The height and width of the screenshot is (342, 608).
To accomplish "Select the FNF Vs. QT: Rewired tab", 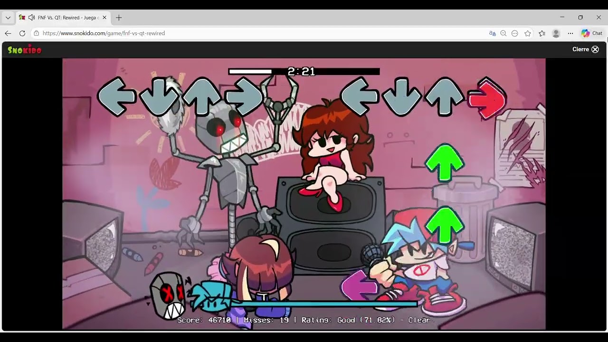I will (63, 18).
